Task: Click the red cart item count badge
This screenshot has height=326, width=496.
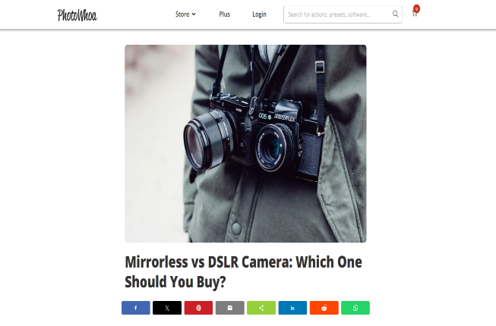Action: 416,8
